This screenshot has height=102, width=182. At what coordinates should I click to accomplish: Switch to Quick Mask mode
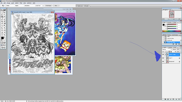4,42
